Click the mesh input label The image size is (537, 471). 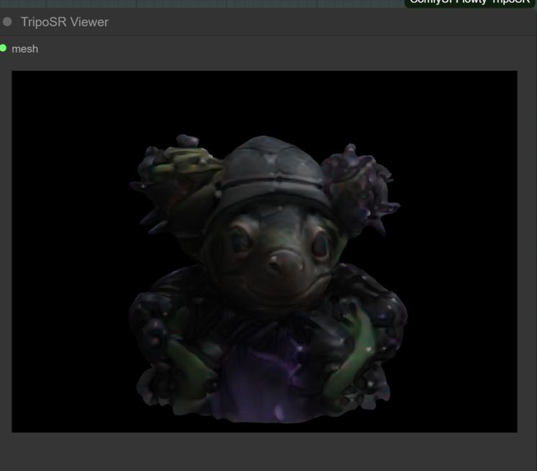pos(24,49)
